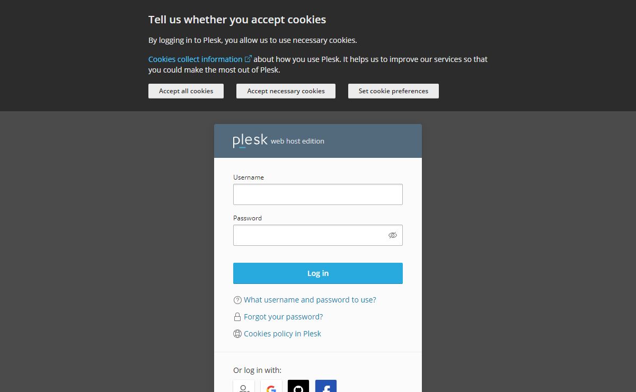This screenshot has width=636, height=392.
Task: Click the globe icon beside Cookies policy
Action: pos(237,334)
